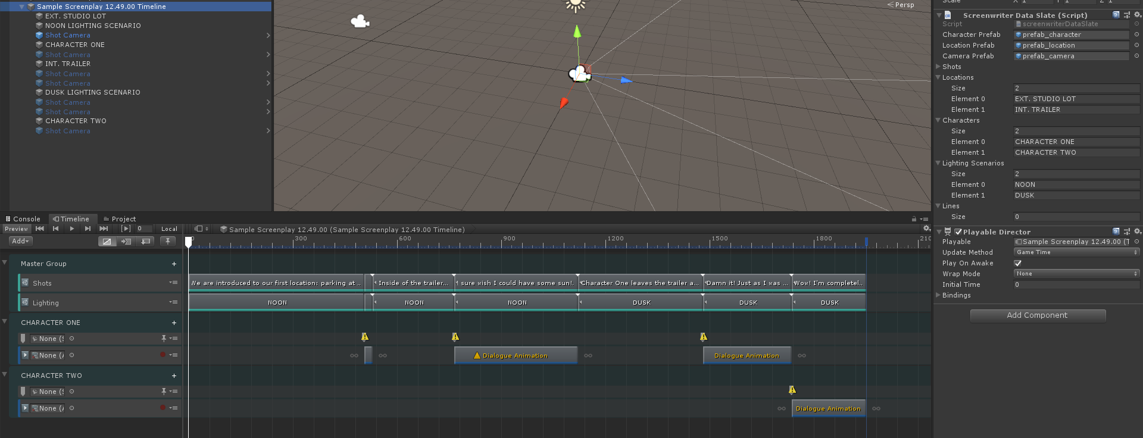Screen dimensions: 1143x438
Task: Open the Timeline settings gear icon
Action: coord(926,229)
